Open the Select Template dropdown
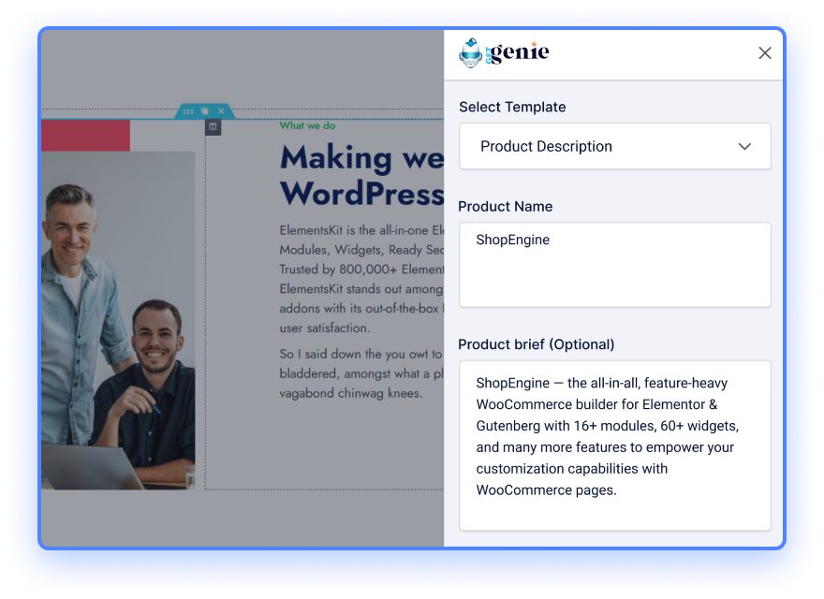This screenshot has height=599, width=824. [x=615, y=146]
